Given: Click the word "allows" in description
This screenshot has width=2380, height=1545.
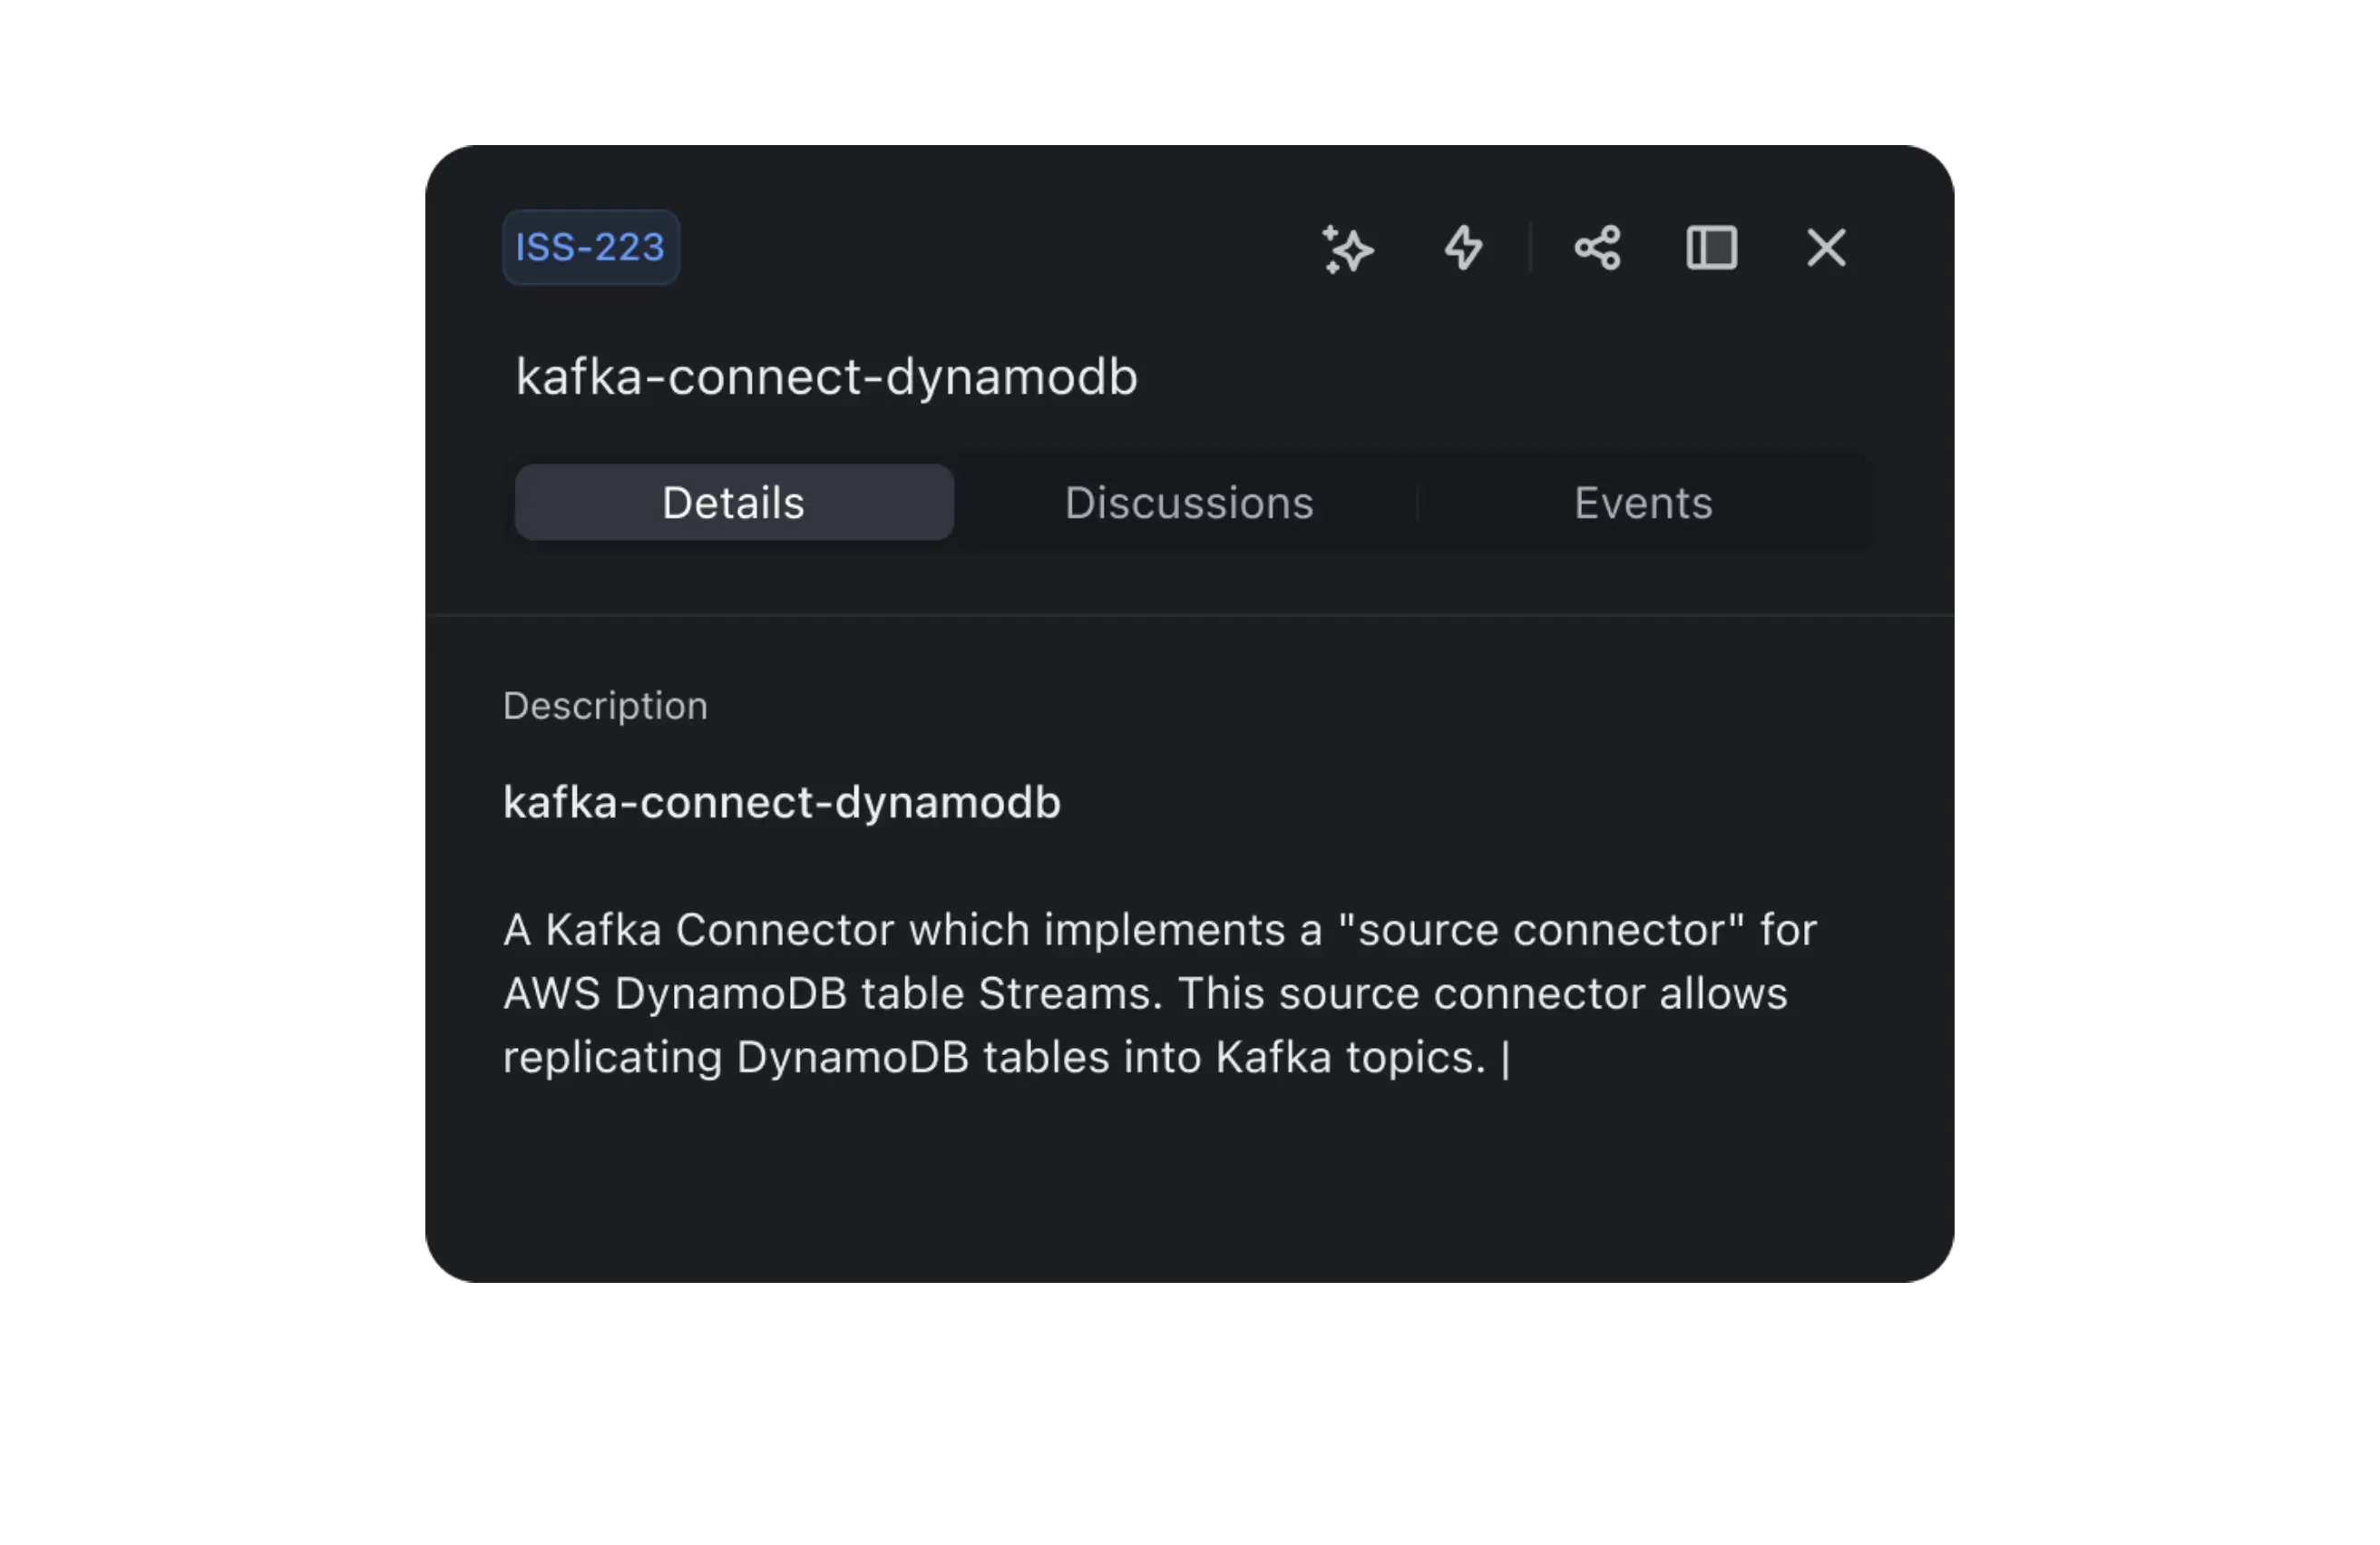Looking at the screenshot, I should [1723, 994].
